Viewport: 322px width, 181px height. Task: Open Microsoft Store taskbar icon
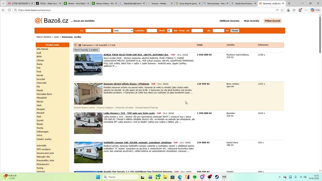coord(173,177)
